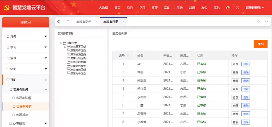The width and height of the screenshot is (272, 127).
Task: Close the 志愿者列表 tab
Action: tap(123, 22)
